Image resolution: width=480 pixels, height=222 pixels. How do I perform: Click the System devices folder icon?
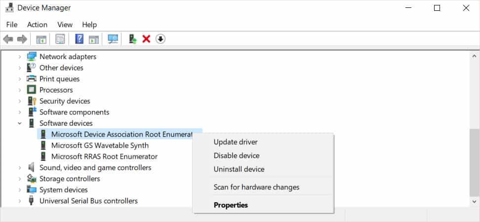[x=32, y=189]
